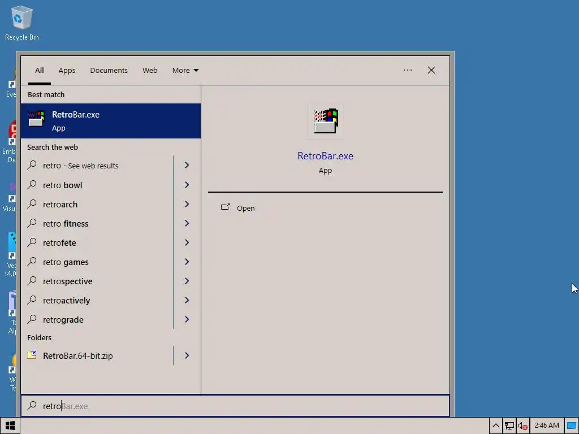
Task: Click magnifier icon beside retro bowl
Action: [32, 184]
